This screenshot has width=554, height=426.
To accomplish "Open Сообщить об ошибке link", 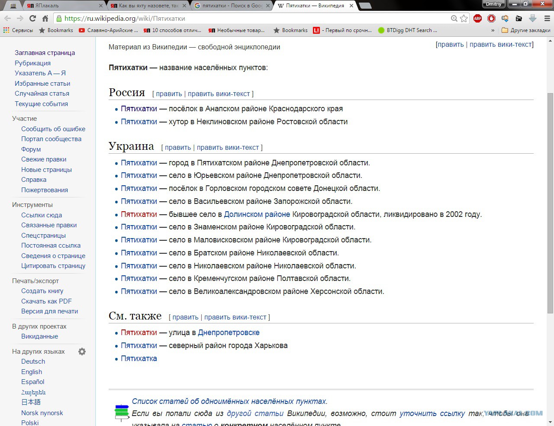I will (x=53, y=129).
